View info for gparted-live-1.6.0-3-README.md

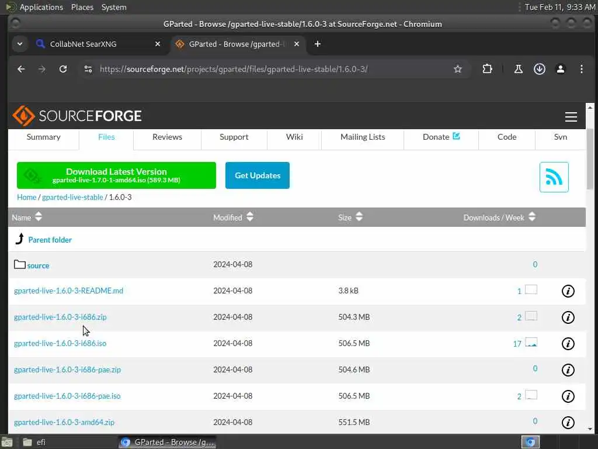pos(568,291)
